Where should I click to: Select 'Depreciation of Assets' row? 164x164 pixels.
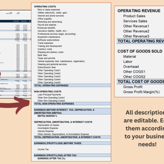tap(48, 125)
